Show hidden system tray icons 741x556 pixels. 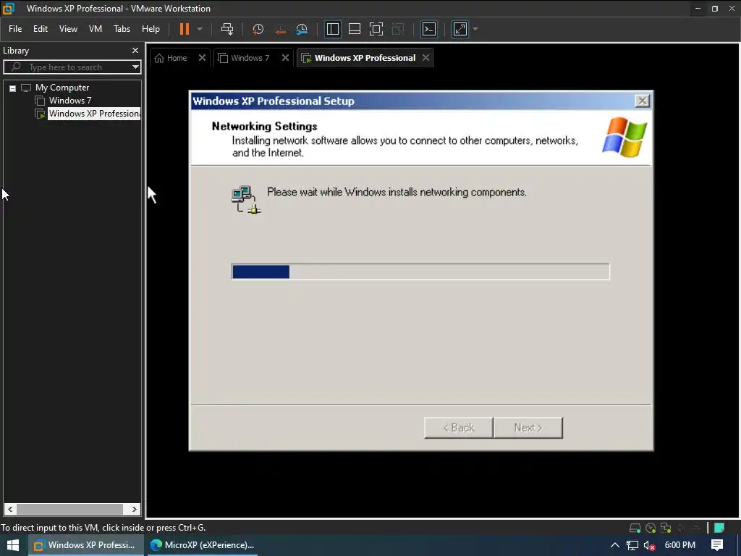pyautogui.click(x=615, y=546)
